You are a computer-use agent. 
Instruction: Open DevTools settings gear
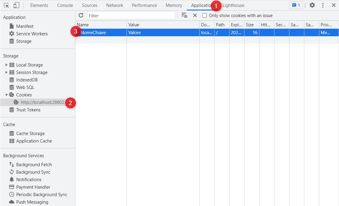(x=312, y=5)
